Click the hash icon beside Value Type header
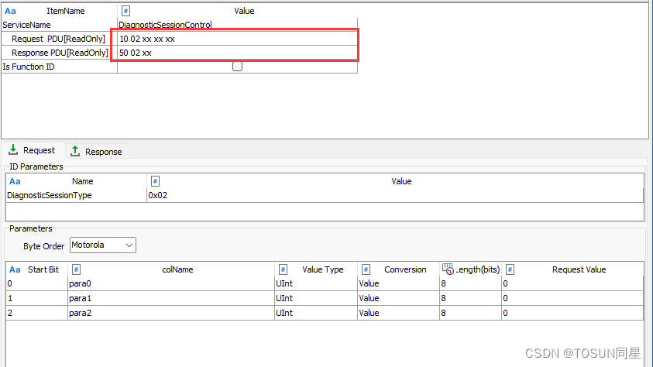Image resolution: width=653 pixels, height=367 pixels. (x=283, y=269)
